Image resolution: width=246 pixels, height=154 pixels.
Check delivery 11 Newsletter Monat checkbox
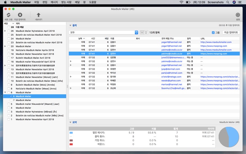click(9, 77)
